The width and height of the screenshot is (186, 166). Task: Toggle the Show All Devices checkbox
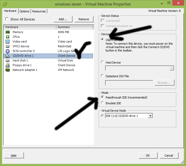tap(7, 19)
